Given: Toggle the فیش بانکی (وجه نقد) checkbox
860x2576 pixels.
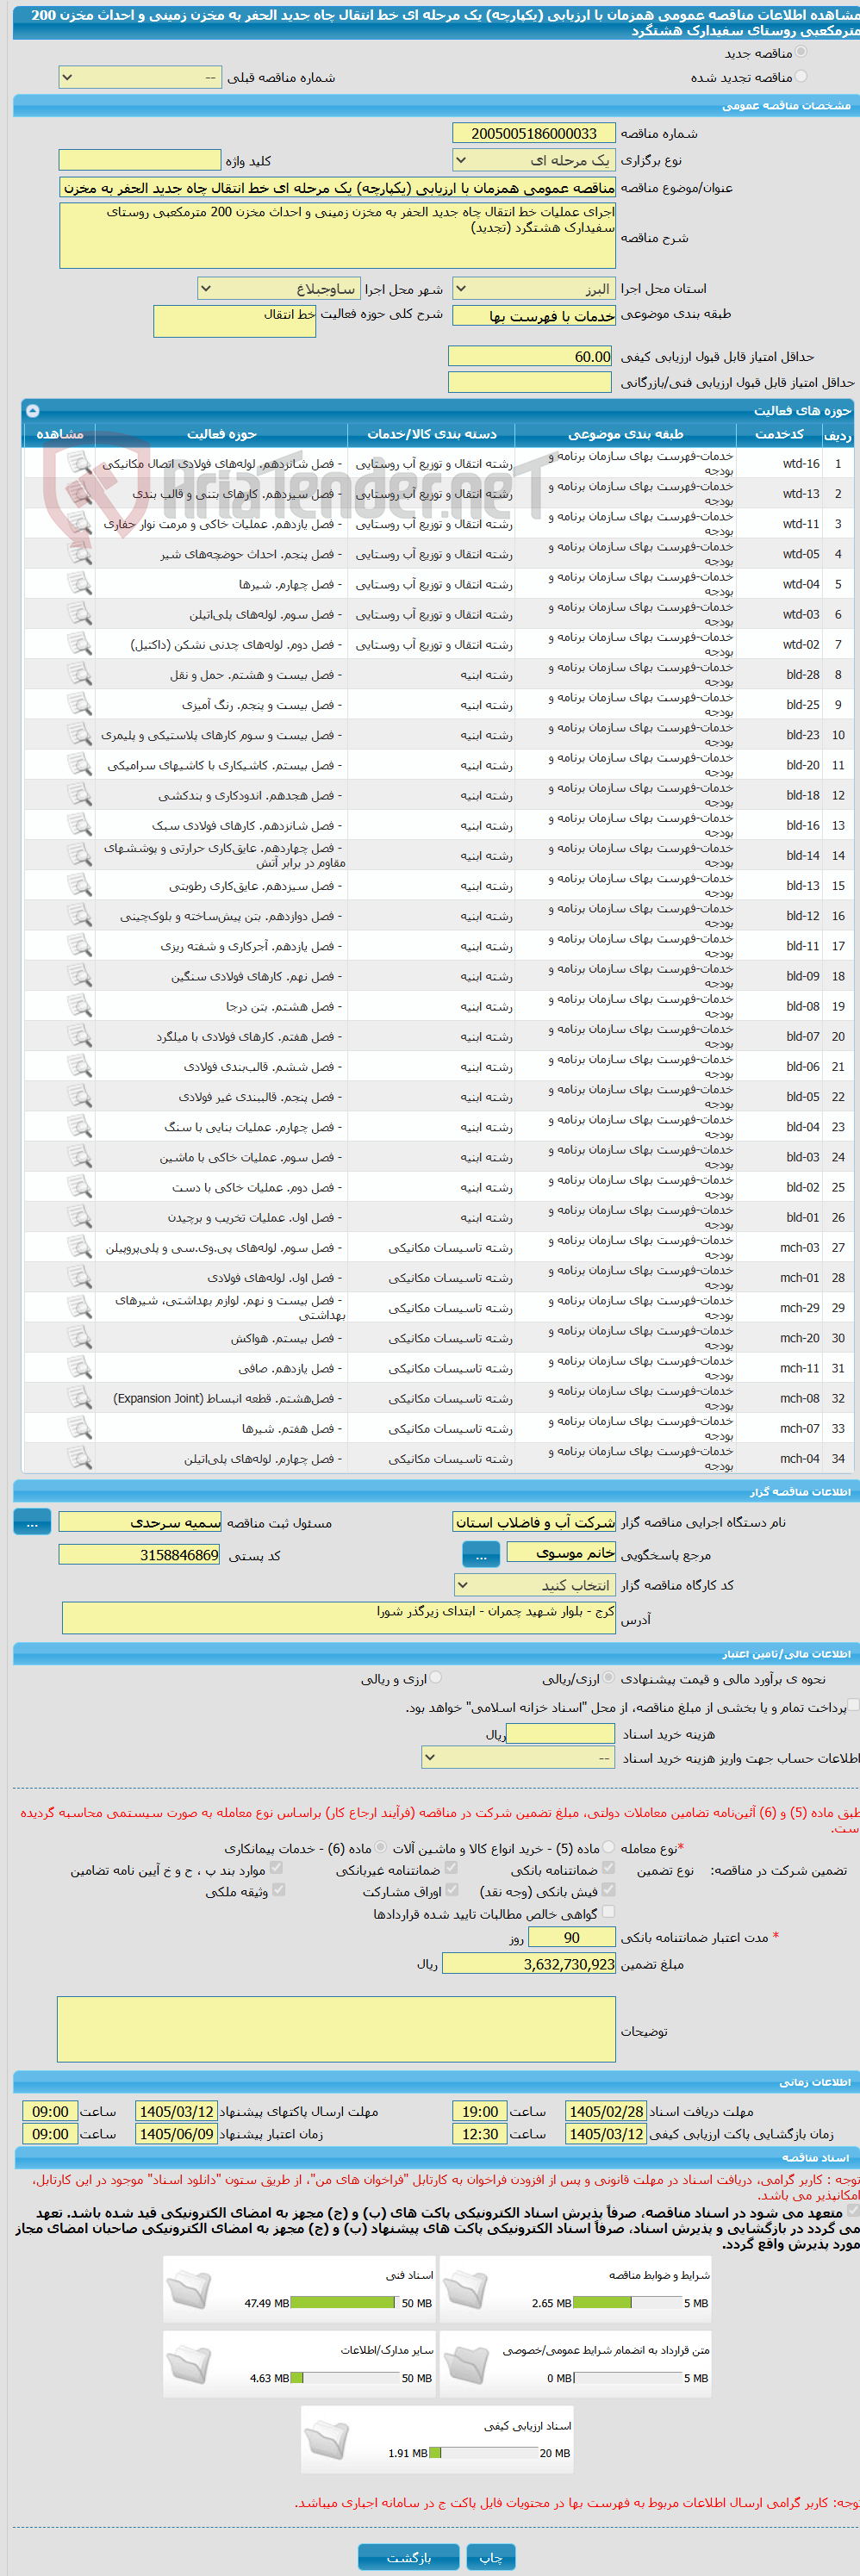Looking at the screenshot, I should [x=609, y=1890].
